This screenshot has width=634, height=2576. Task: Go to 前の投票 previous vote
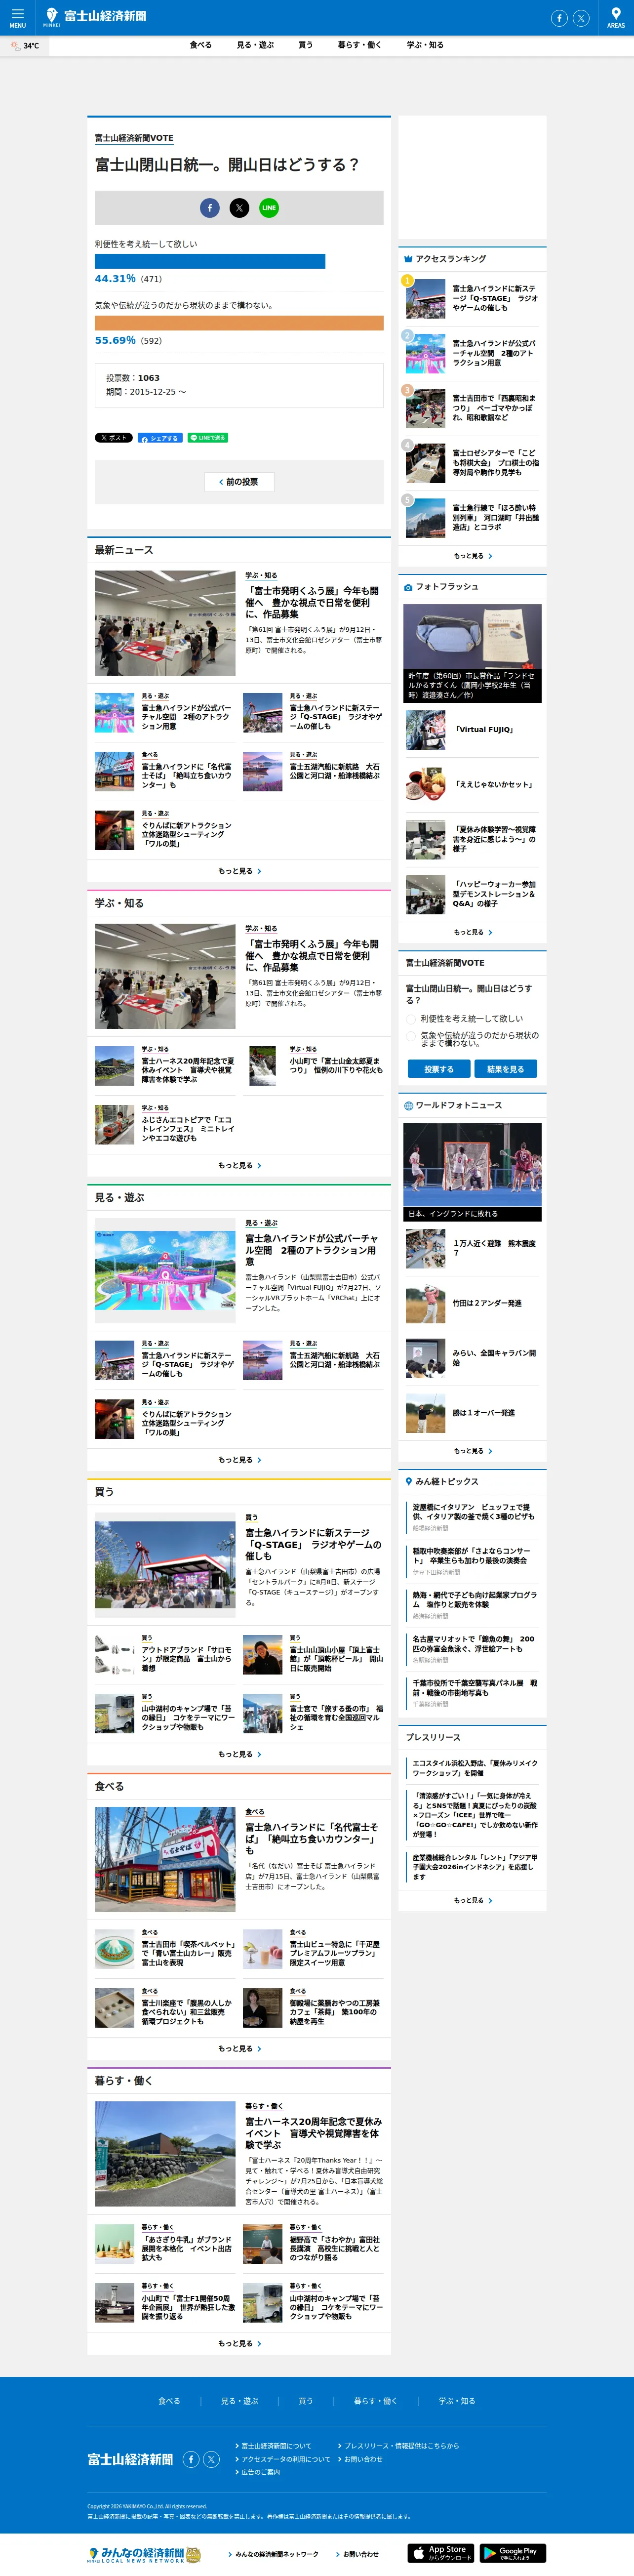pos(239,482)
